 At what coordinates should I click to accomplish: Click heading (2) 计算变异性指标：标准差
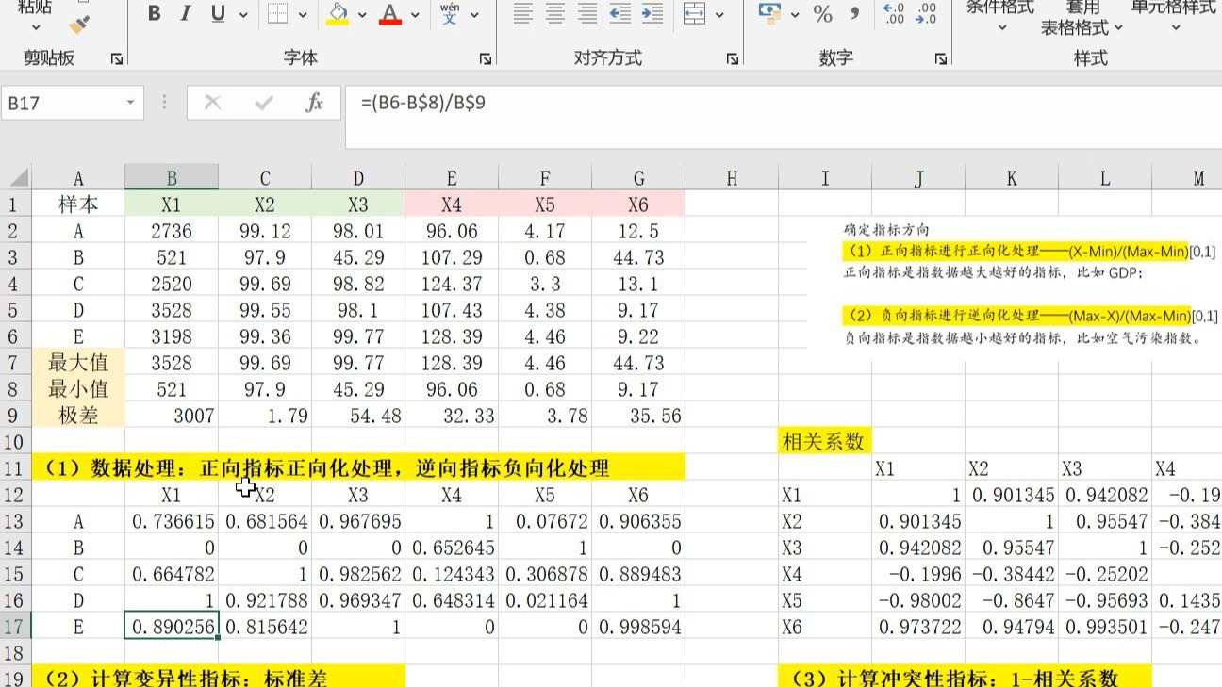[218, 677]
